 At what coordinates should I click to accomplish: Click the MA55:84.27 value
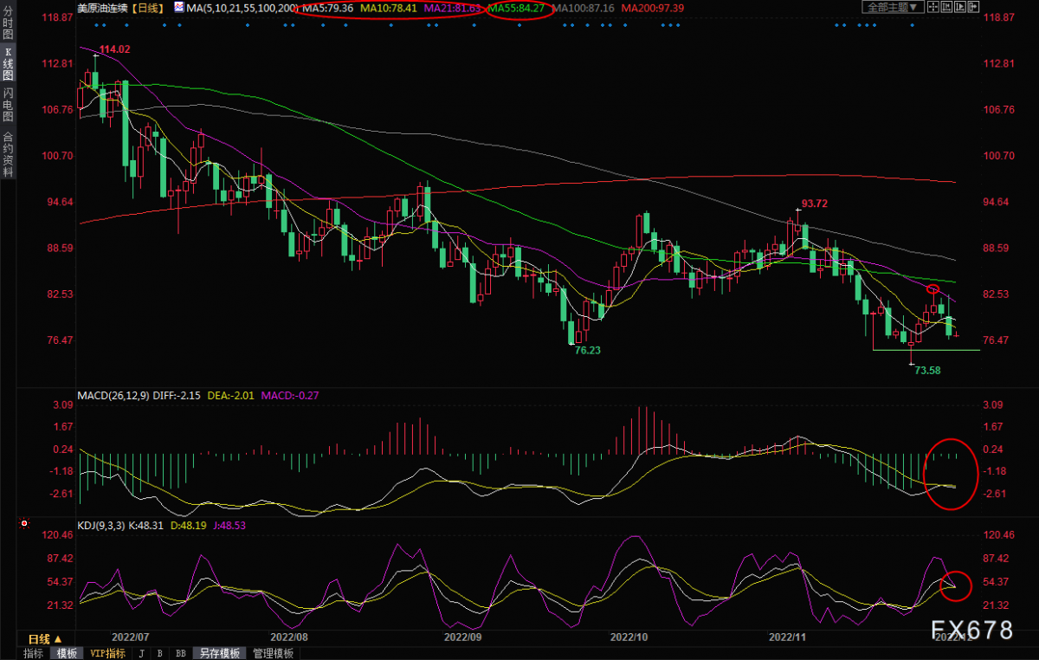[x=518, y=8]
